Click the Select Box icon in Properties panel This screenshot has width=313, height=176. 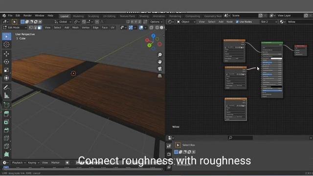178,145
